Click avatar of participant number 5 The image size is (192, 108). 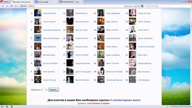point(37,38)
